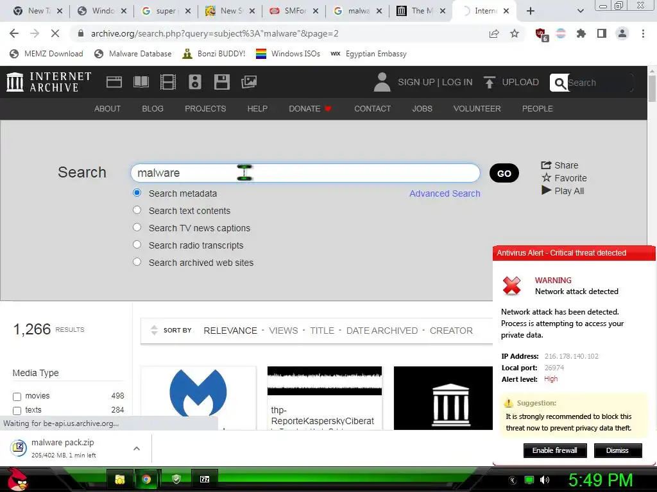Open the MEMZ Download bookmark
657x492 pixels.
pyautogui.click(x=46, y=54)
